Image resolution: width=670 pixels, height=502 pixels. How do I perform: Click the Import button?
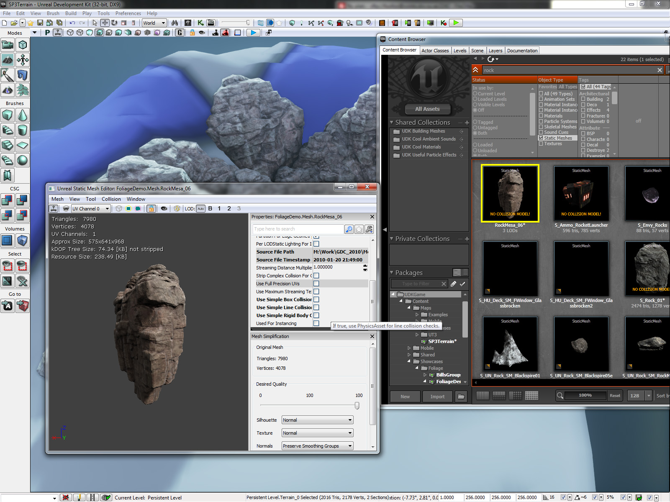(x=437, y=397)
